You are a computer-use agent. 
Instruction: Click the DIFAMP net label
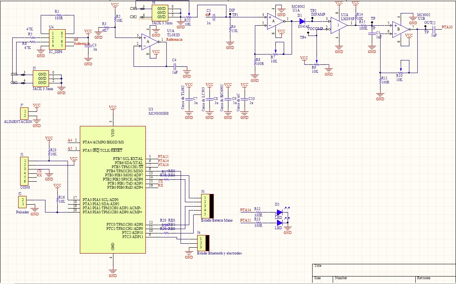coord(318,14)
